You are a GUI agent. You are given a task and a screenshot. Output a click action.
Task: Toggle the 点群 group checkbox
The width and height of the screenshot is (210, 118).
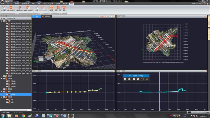[4, 21]
